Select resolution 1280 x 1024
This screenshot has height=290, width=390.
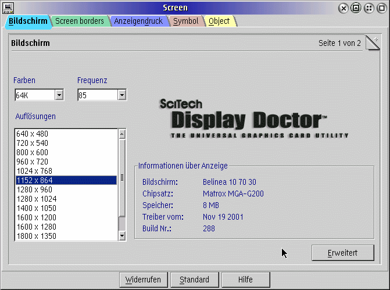(x=66, y=199)
